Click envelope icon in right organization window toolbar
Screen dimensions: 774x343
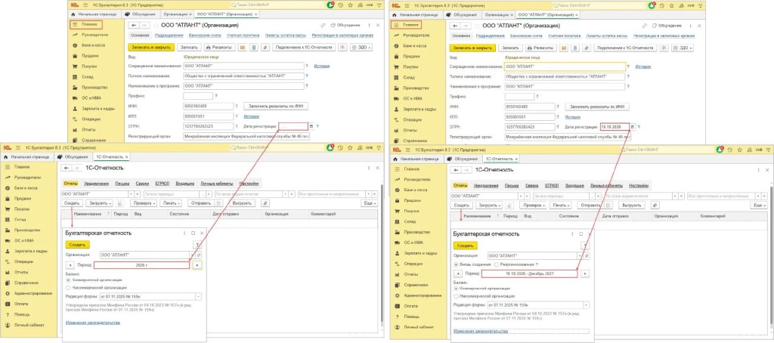[x=562, y=48]
